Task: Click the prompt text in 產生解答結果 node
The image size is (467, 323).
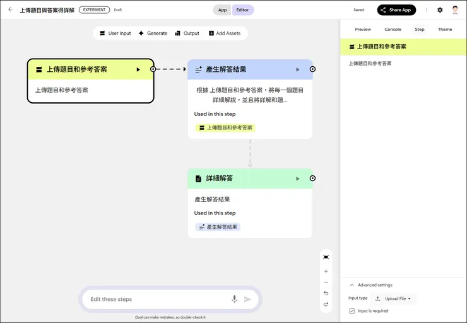Action: click(250, 95)
